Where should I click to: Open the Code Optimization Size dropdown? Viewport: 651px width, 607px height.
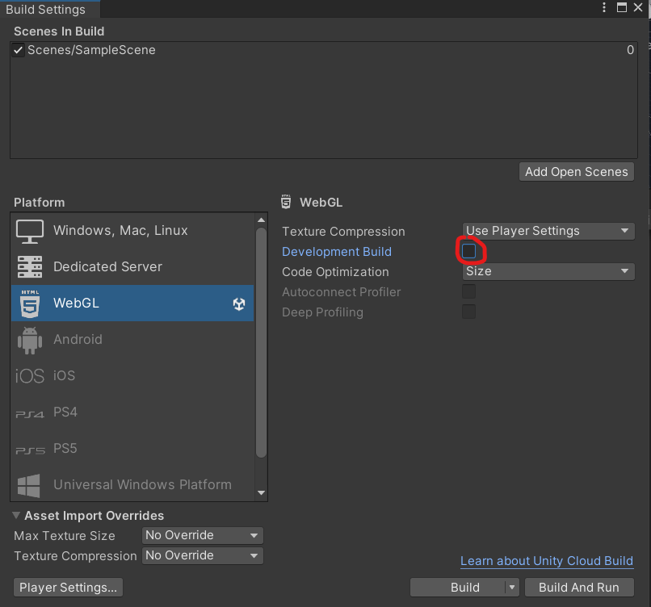point(548,271)
